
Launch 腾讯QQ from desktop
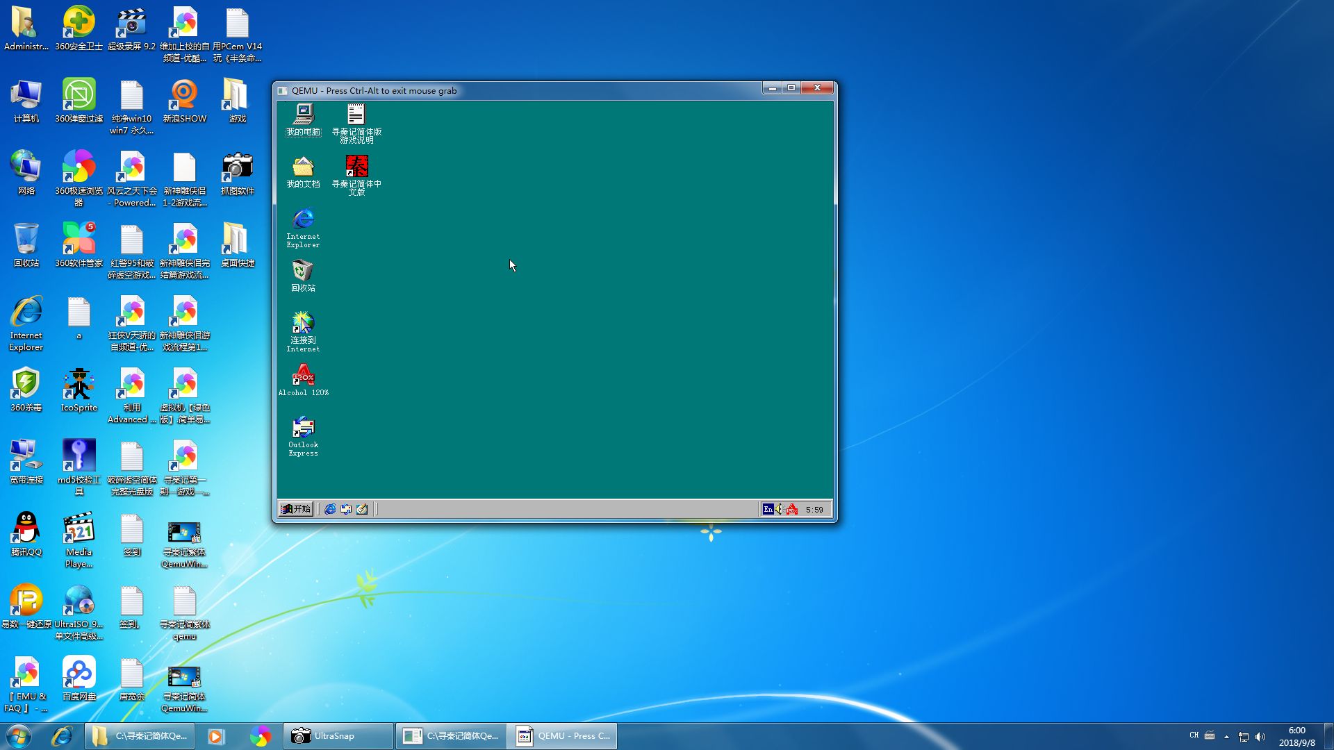point(26,534)
